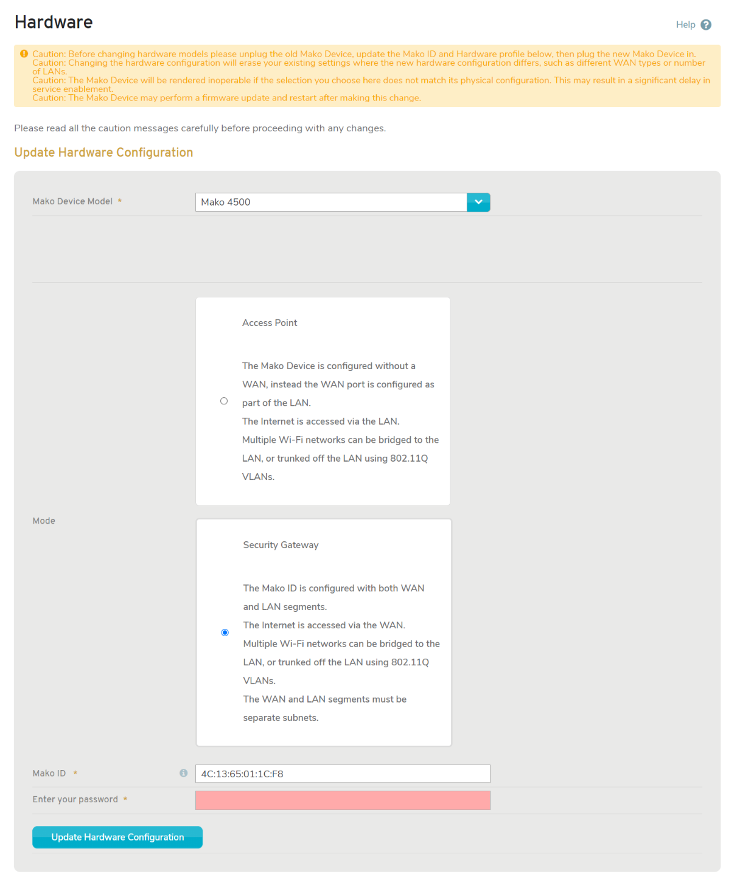Click the Security Gateway card title
The height and width of the screenshot is (888, 737).
click(x=281, y=545)
